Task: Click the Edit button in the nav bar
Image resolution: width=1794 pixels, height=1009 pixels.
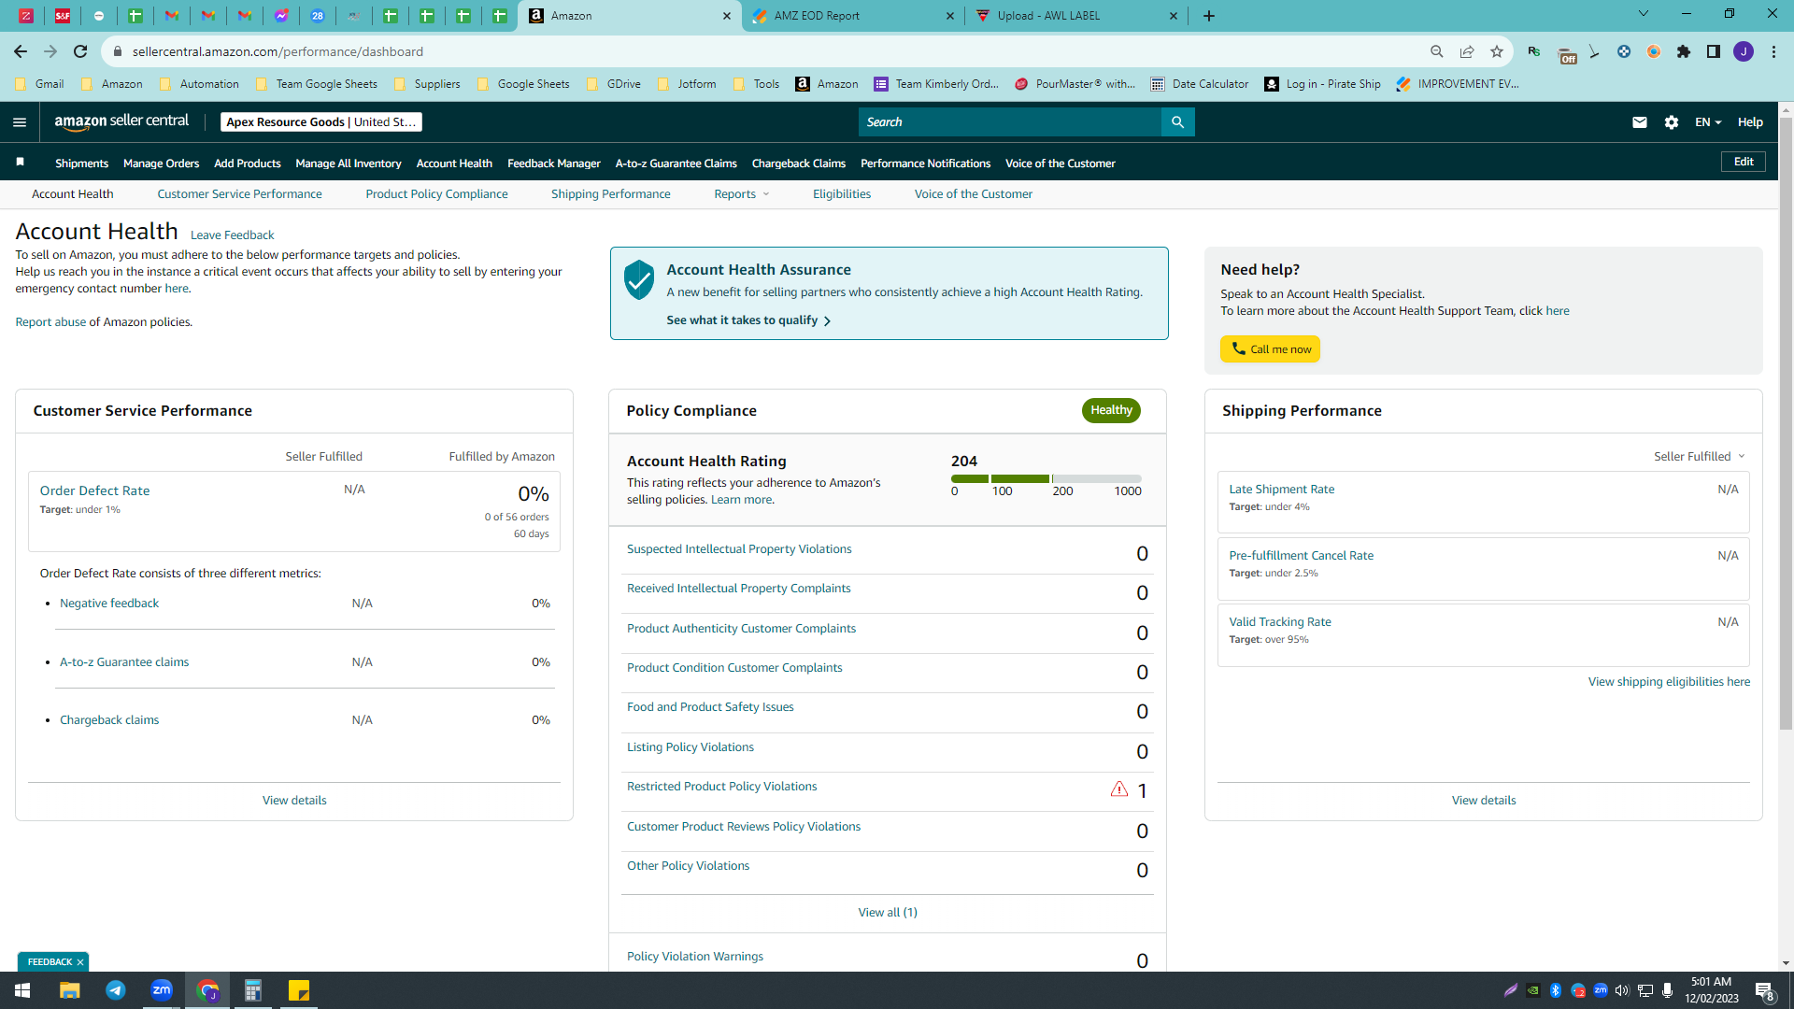Action: 1744,162
